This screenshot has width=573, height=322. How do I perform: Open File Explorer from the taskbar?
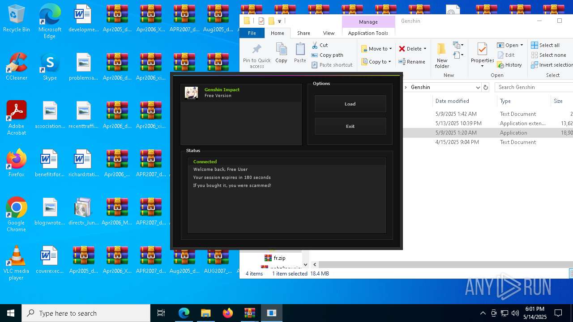[205, 313]
